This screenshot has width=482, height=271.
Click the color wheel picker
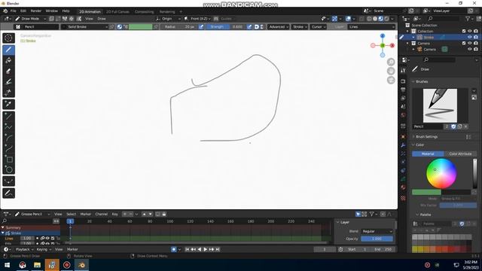441,174
